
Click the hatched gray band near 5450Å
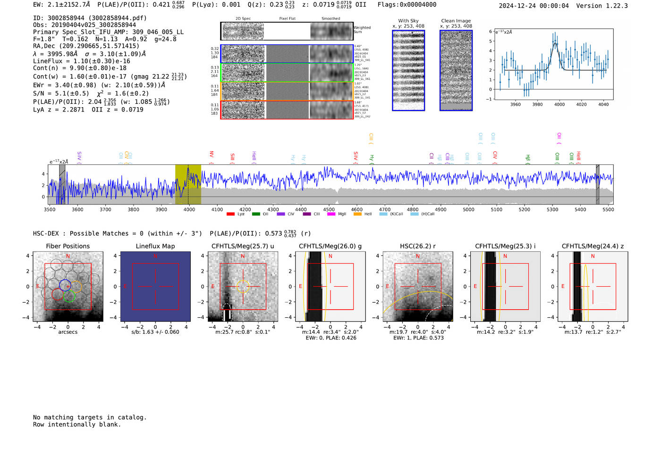point(598,184)
